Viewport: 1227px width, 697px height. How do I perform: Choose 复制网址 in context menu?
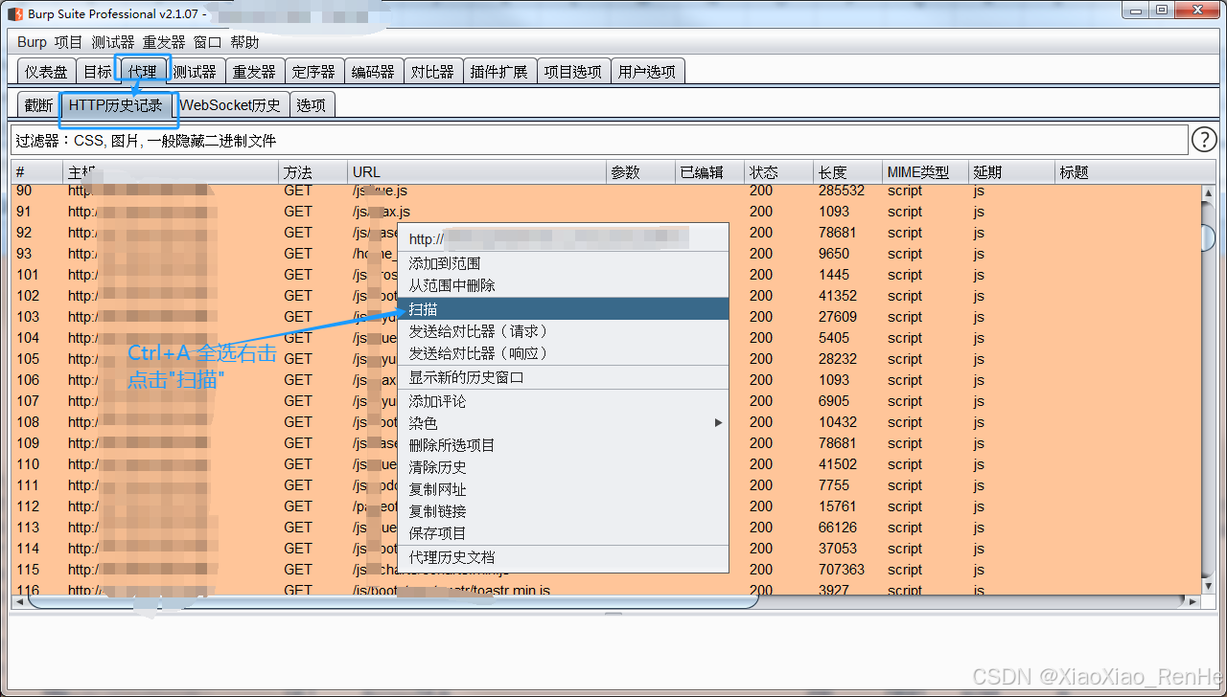[x=564, y=489]
